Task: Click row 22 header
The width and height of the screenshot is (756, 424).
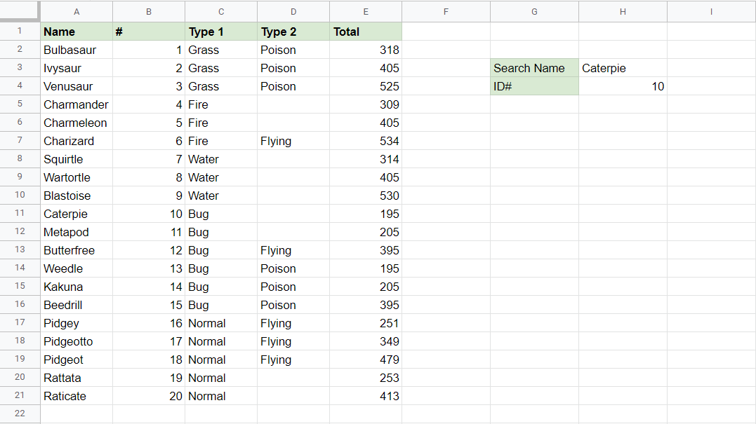Action: pos(20,413)
